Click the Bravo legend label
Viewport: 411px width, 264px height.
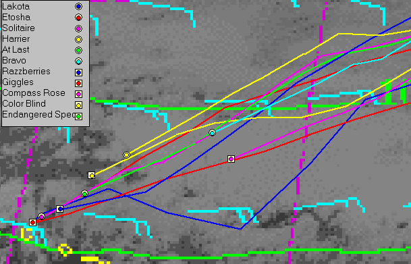click(14, 61)
